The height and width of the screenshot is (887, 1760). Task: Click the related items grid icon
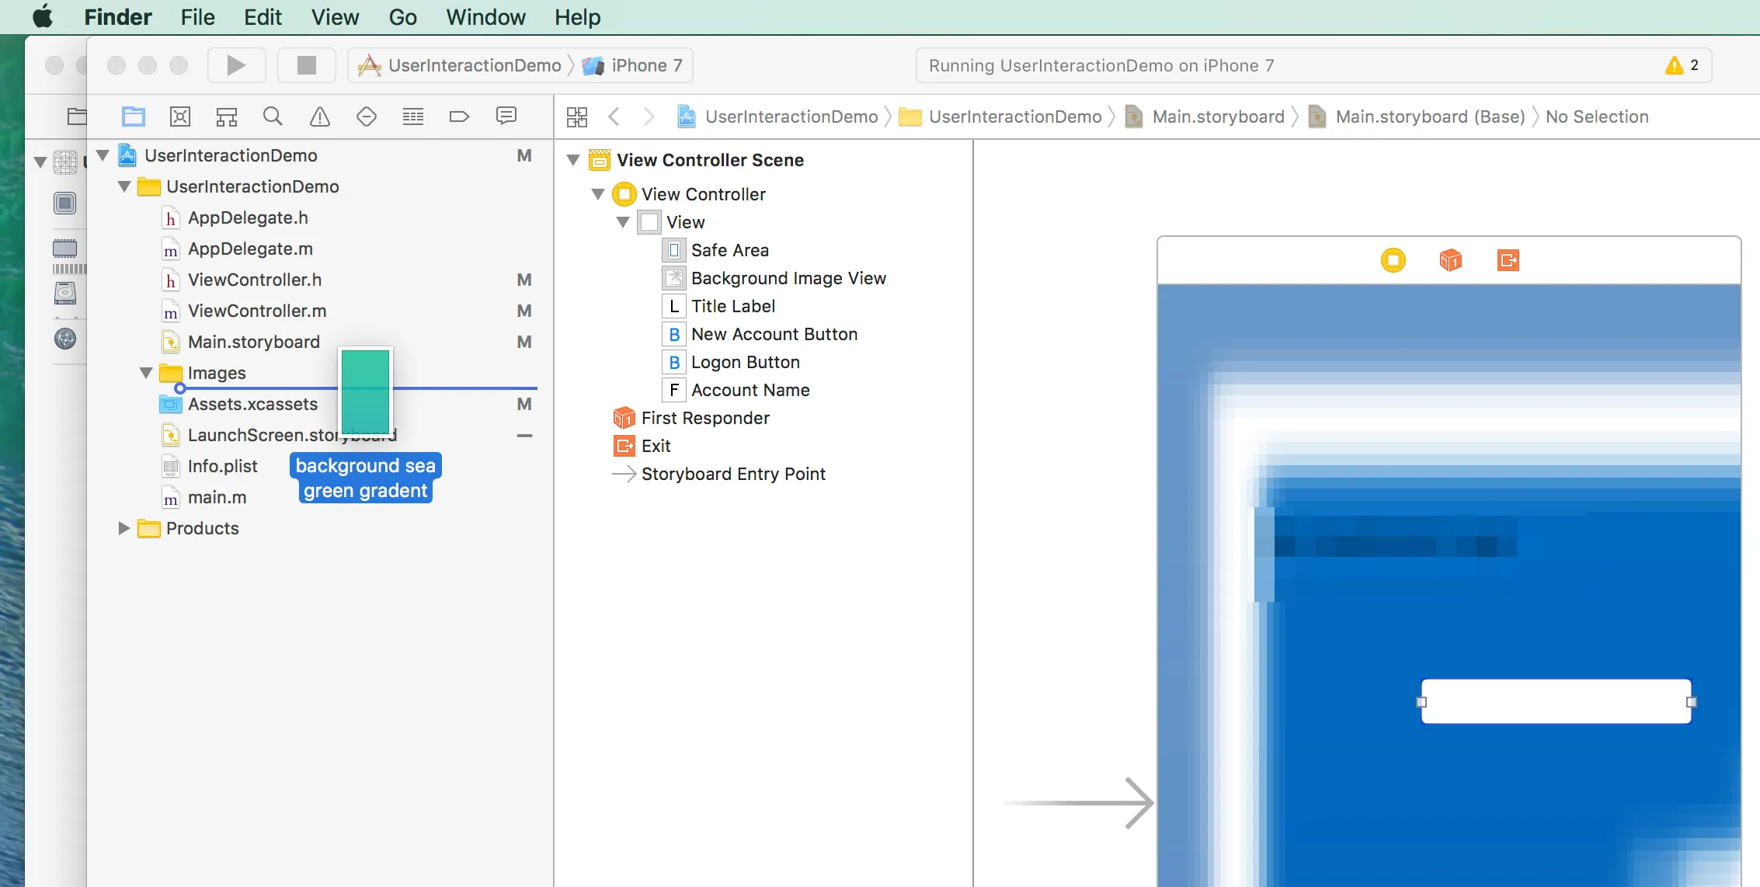tap(577, 117)
